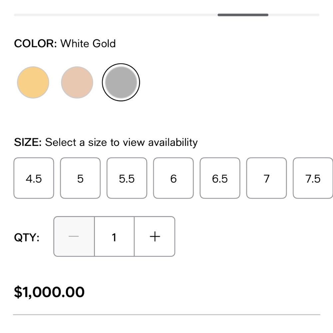Choose ring size 5

(x=80, y=178)
